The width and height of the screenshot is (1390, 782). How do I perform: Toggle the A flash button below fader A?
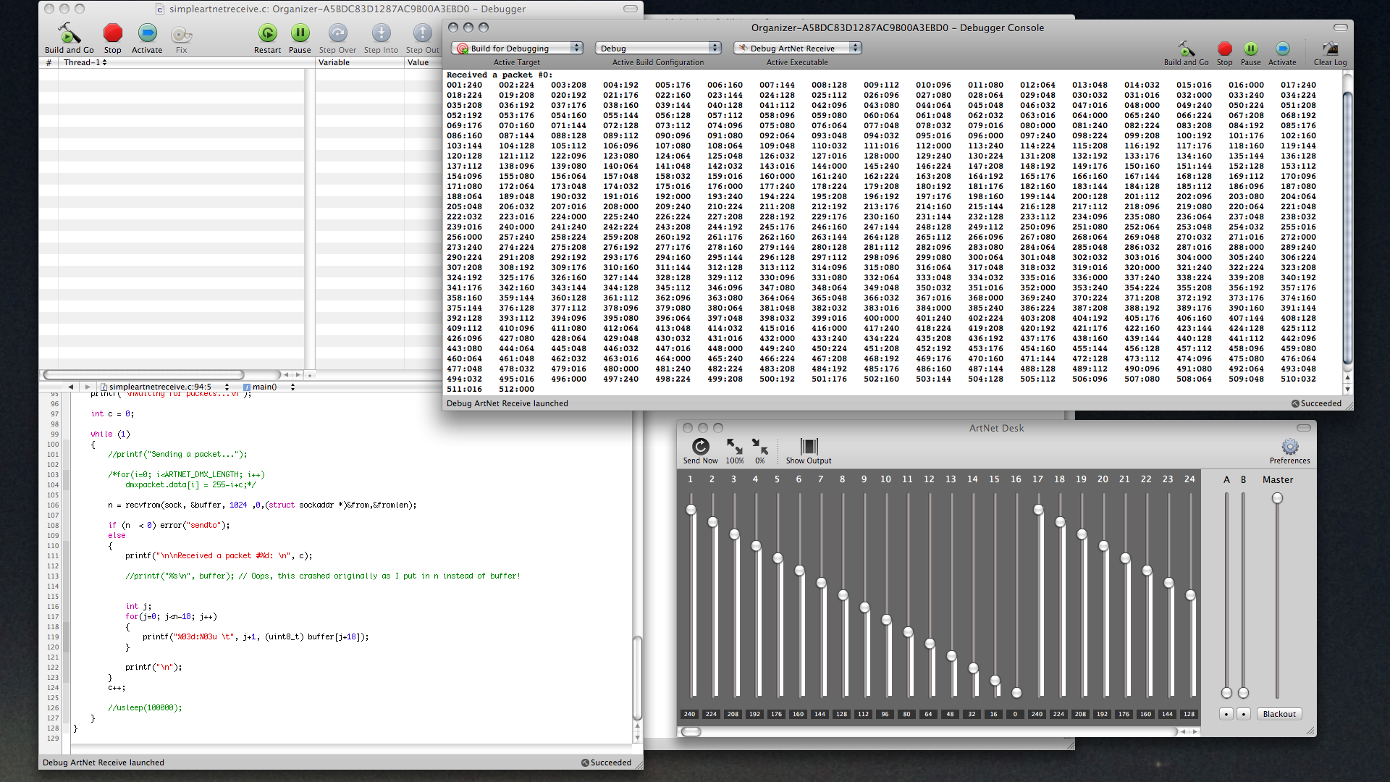coord(1226,714)
